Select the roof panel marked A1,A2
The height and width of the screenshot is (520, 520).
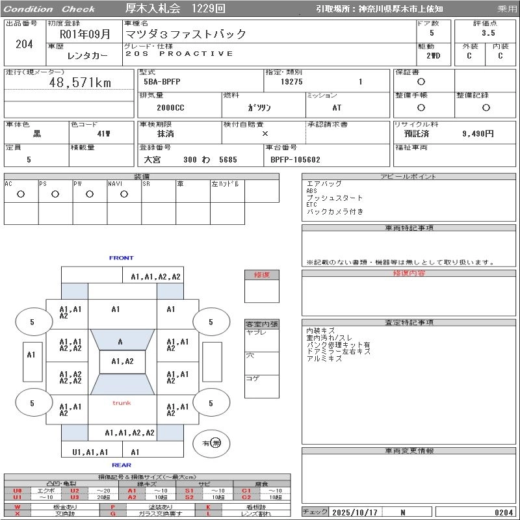coord(122,361)
